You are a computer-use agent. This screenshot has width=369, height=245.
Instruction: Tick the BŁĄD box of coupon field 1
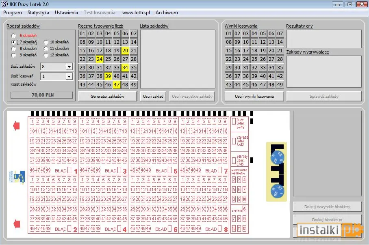click(69, 170)
